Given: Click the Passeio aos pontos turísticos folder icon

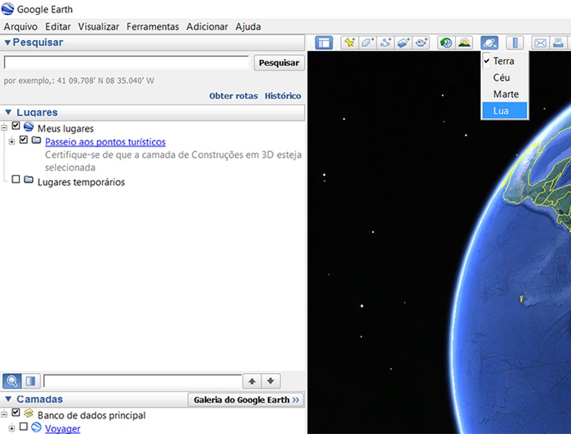Looking at the screenshot, I should (x=36, y=140).
